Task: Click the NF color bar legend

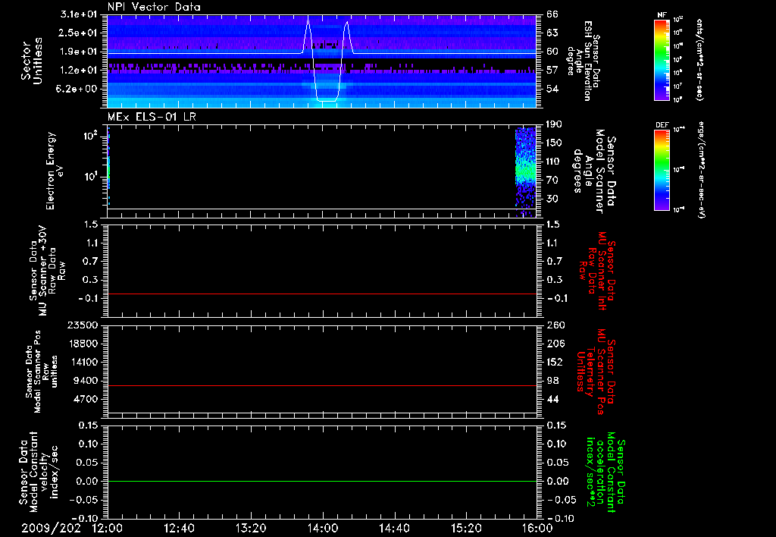Action: pyautogui.click(x=662, y=59)
